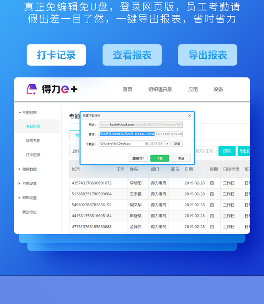Expand the 假期数据 section
This screenshot has height=304, width=264.
pyautogui.click(x=19, y=169)
